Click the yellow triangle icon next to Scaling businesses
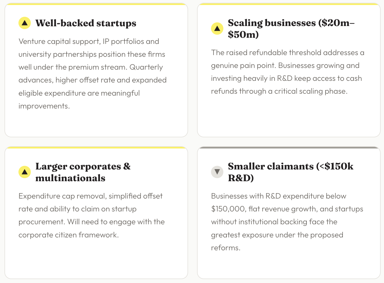 pyautogui.click(x=217, y=29)
